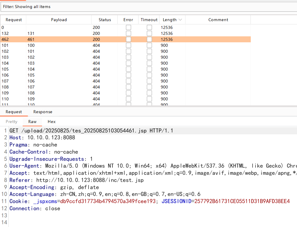Select the Raw view tab
This screenshot has width=297, height=227.
click(33, 122)
